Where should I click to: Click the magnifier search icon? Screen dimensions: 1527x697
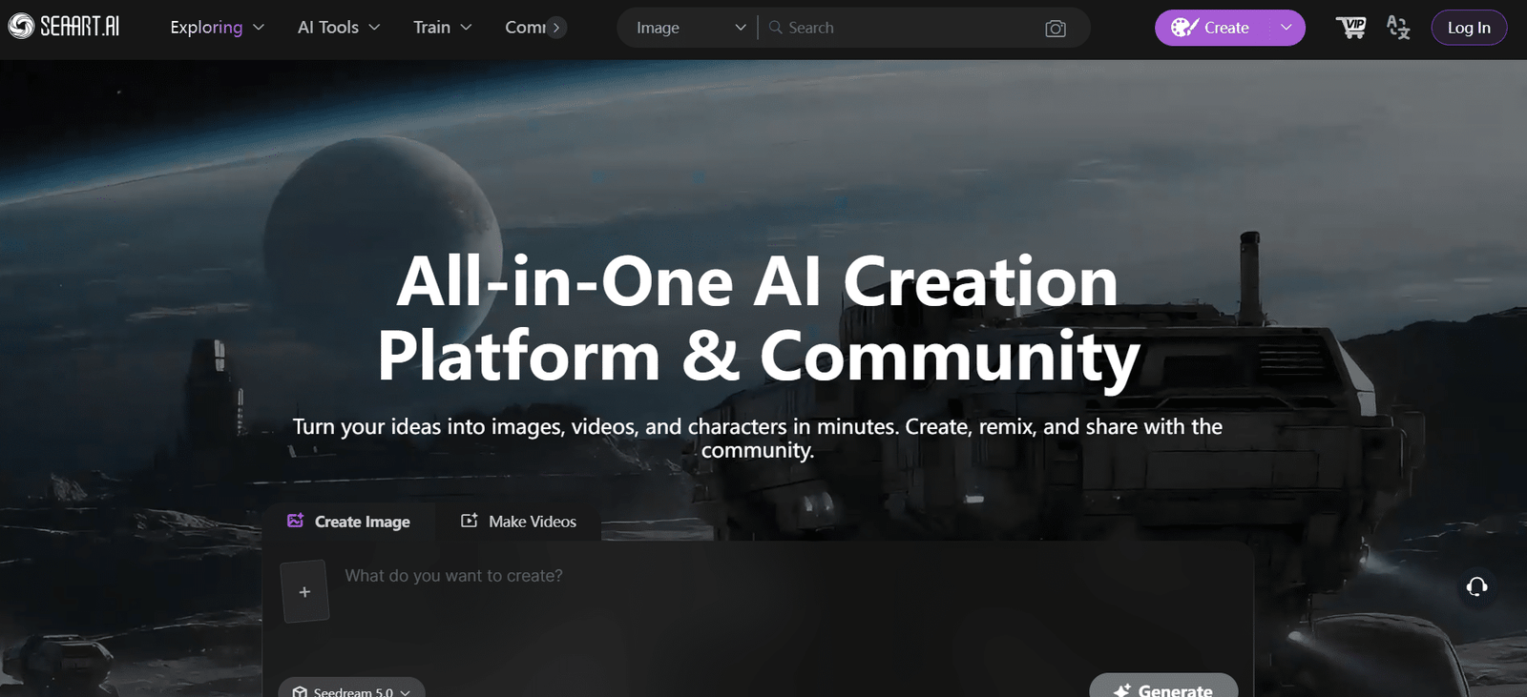(x=776, y=28)
